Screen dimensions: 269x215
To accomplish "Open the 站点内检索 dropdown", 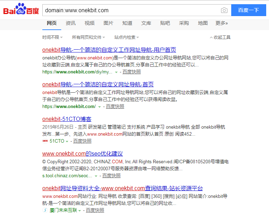I will [x=127, y=37].
